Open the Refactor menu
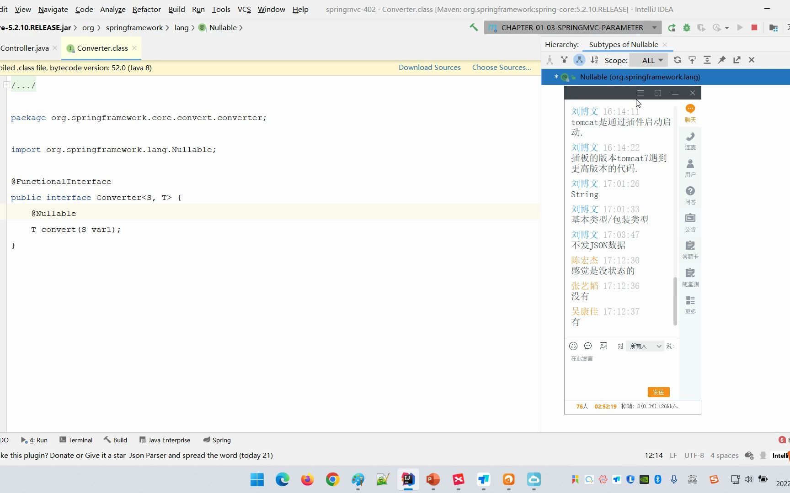The width and height of the screenshot is (790, 493). pyautogui.click(x=146, y=9)
